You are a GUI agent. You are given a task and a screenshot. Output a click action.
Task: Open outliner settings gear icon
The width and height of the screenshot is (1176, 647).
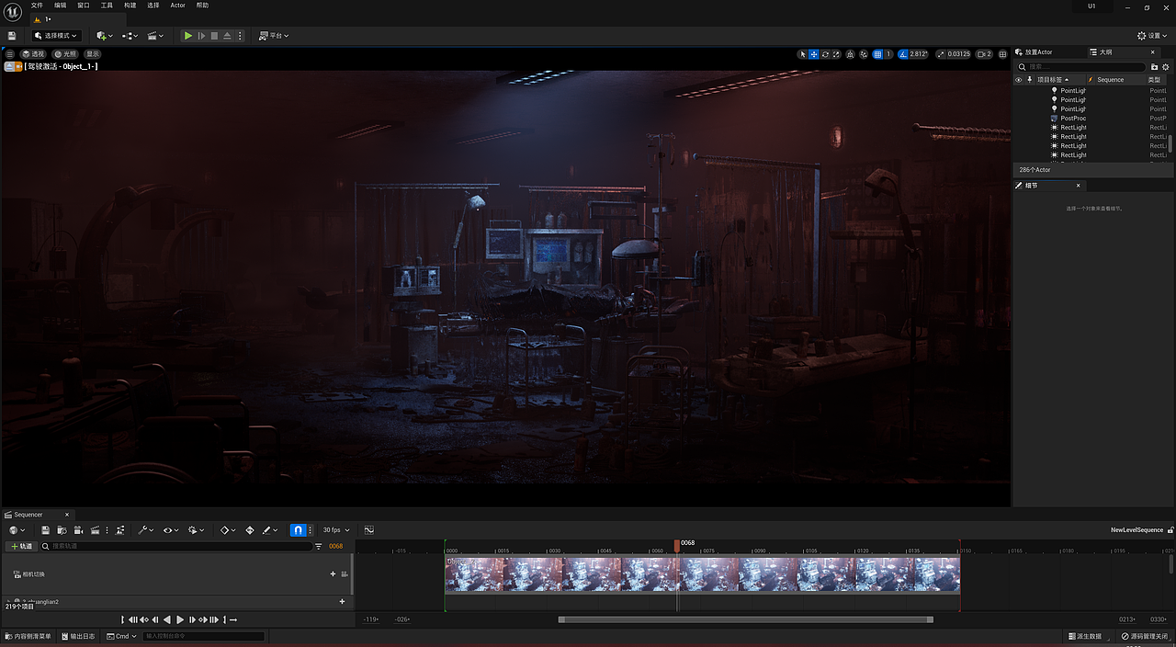[1167, 66]
